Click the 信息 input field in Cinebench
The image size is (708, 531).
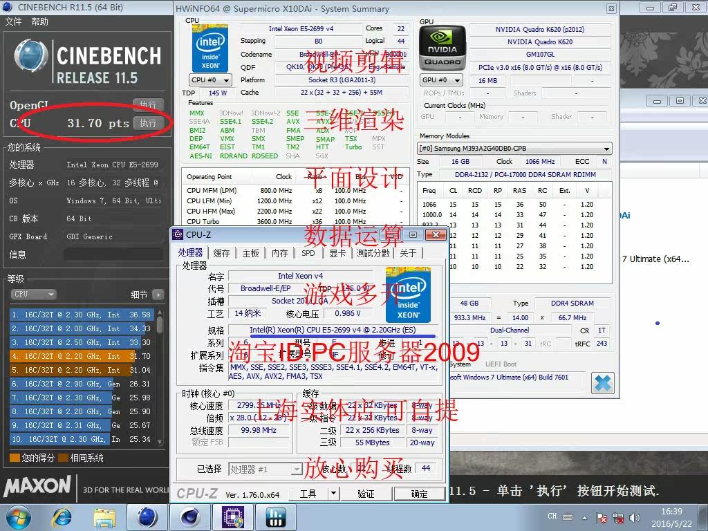[113, 254]
